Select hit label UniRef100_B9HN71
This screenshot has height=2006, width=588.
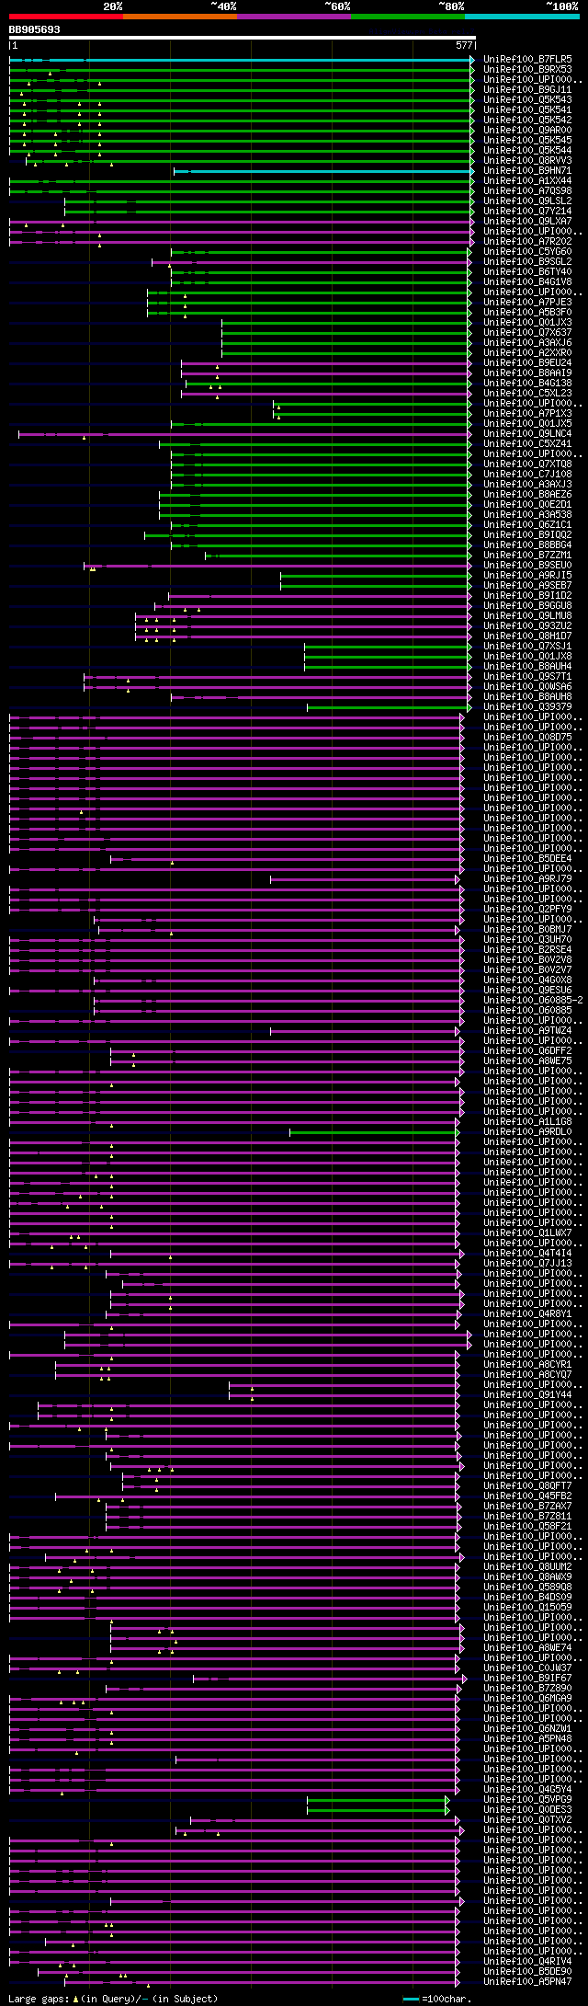(527, 170)
